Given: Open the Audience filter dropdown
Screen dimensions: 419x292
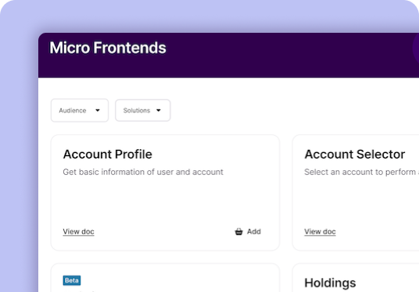Looking at the screenshot, I should pos(80,110).
